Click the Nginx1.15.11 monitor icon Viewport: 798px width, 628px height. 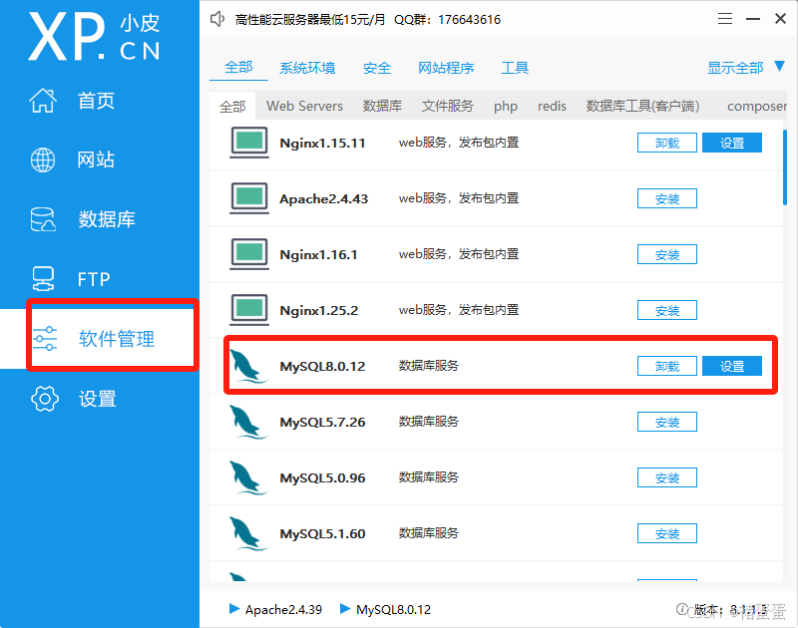[x=248, y=143]
